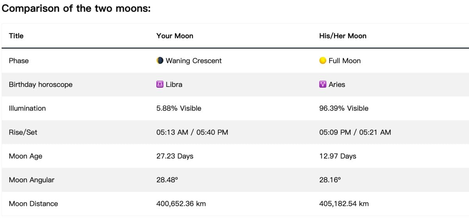The image size is (469, 223).
Task: Click the 405,182.54 km distance value
Action: point(344,204)
